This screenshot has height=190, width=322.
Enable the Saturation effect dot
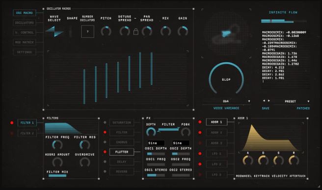click(105, 122)
